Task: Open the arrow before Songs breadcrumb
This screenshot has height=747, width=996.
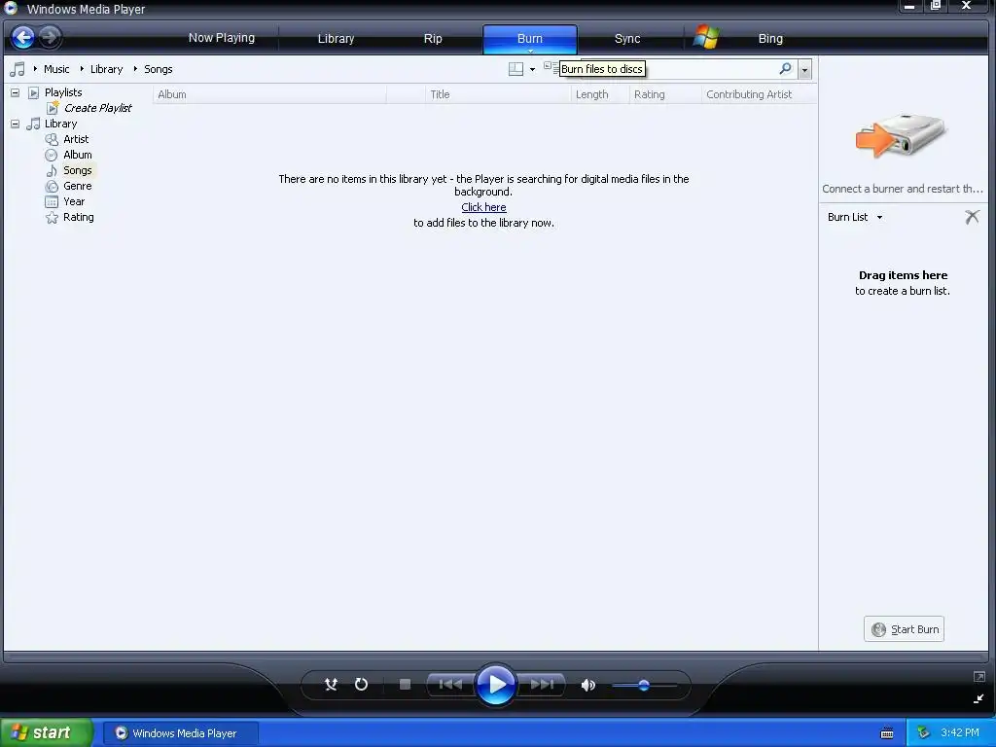Action: tap(134, 69)
